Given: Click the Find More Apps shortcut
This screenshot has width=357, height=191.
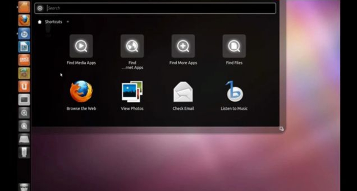Looking at the screenshot, I should tap(183, 46).
